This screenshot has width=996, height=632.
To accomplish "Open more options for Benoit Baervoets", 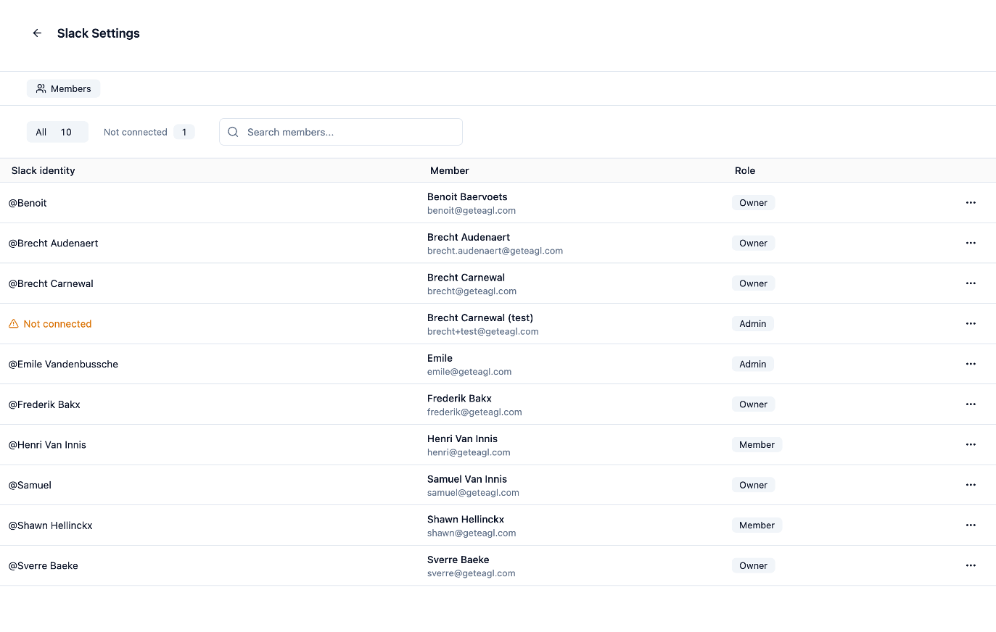I will pyautogui.click(x=971, y=203).
